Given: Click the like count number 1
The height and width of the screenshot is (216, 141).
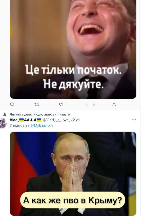Looking at the screenshot, I should point(68,105).
